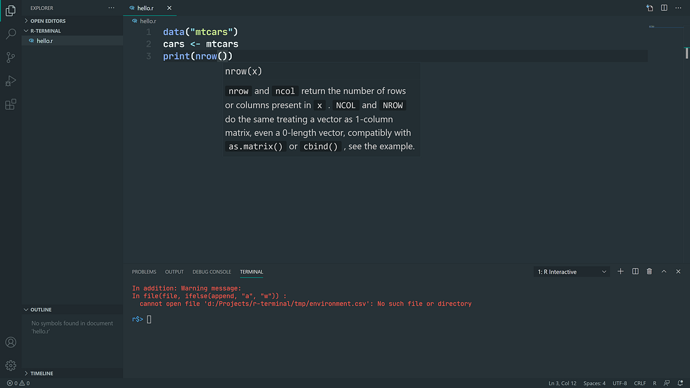
Task: Select the Problems tab
Action: tap(144, 272)
